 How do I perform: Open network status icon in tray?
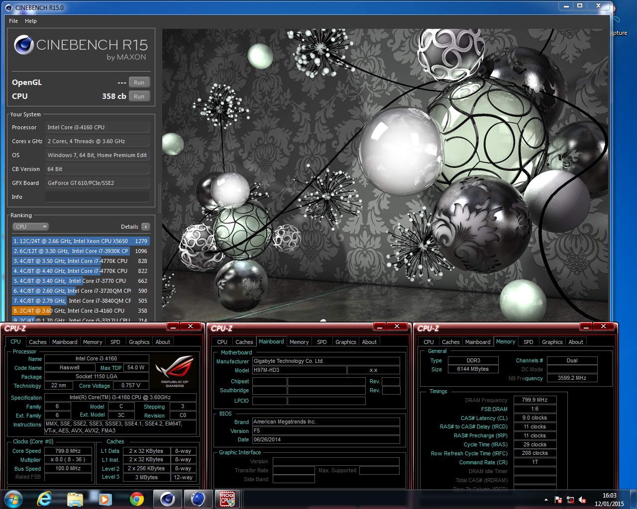pos(570,500)
